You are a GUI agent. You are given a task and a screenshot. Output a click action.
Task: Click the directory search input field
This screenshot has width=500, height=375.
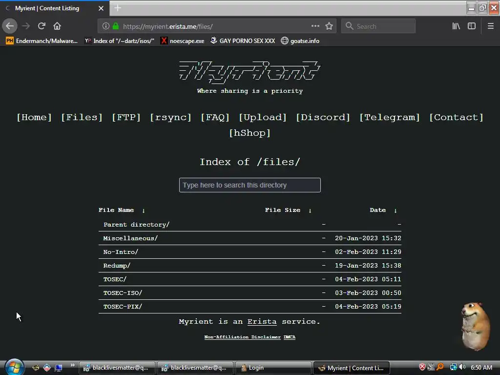250,185
